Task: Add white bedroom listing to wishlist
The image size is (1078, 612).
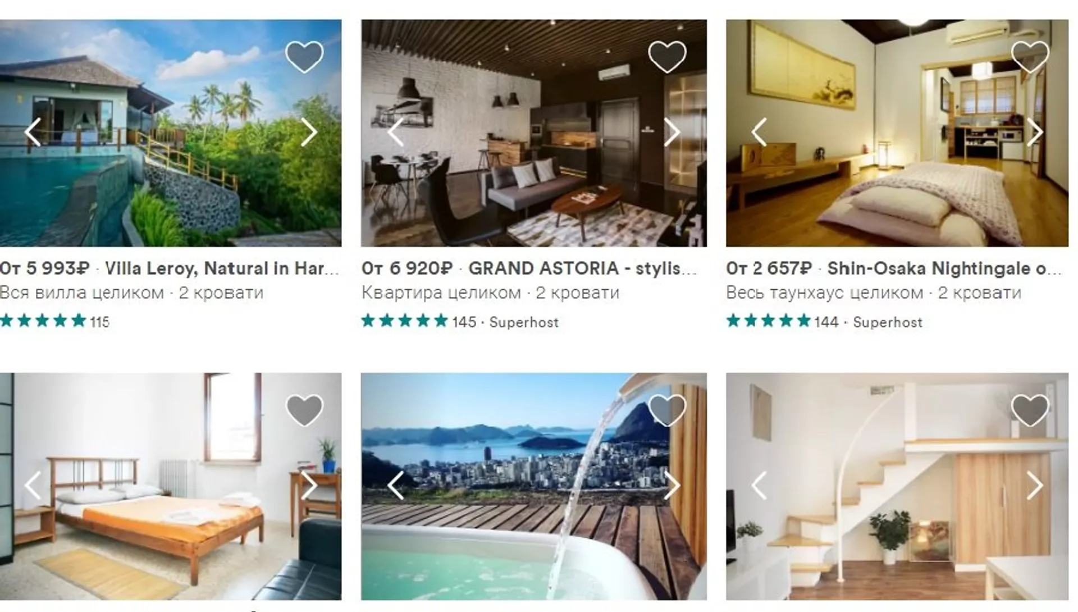Action: click(304, 409)
